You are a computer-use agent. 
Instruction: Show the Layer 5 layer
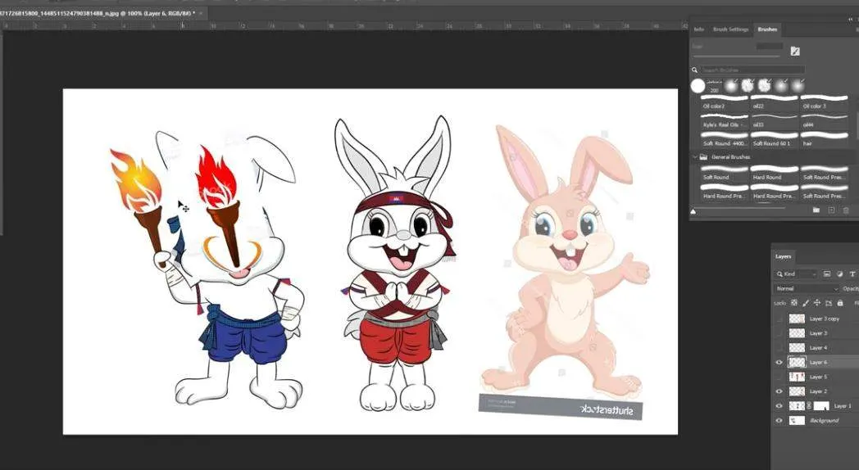[x=779, y=377]
